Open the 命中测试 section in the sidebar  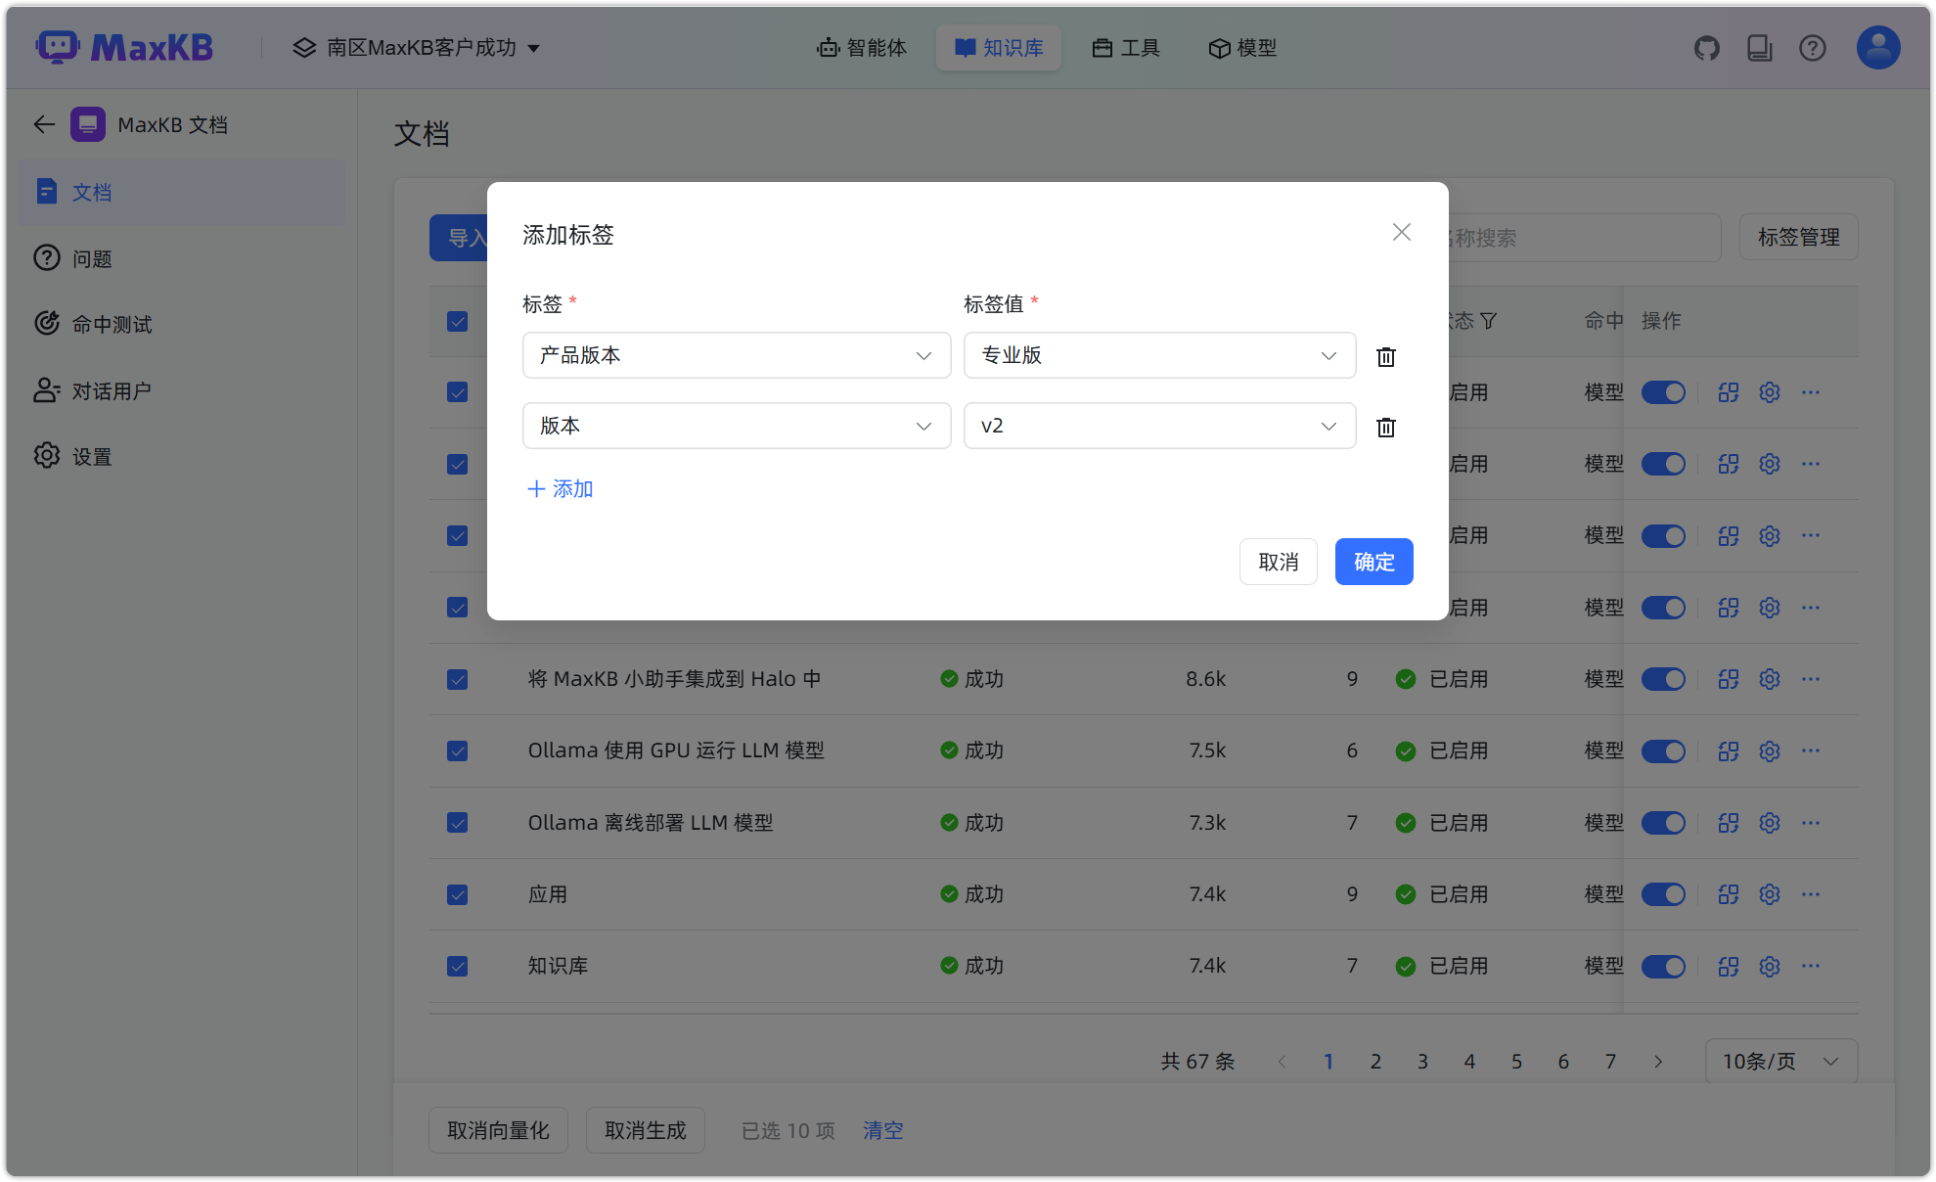[111, 324]
